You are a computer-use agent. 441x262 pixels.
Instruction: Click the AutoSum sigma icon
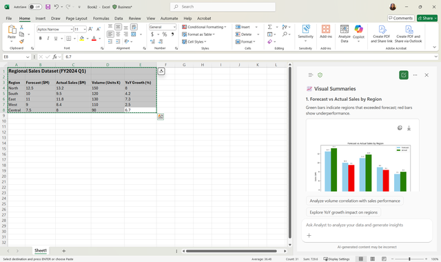coord(269,27)
